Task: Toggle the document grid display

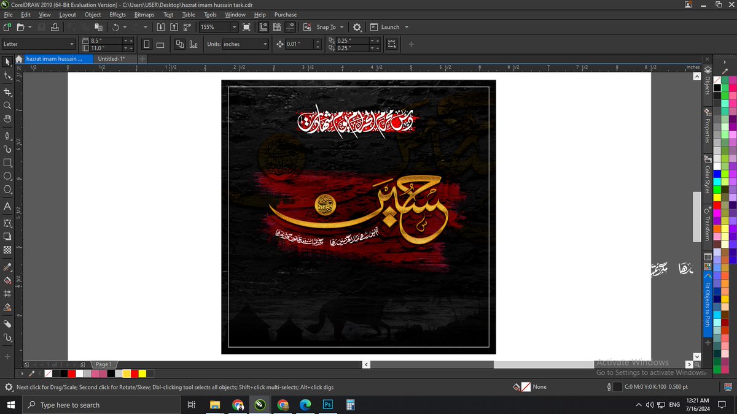Action: (x=276, y=27)
